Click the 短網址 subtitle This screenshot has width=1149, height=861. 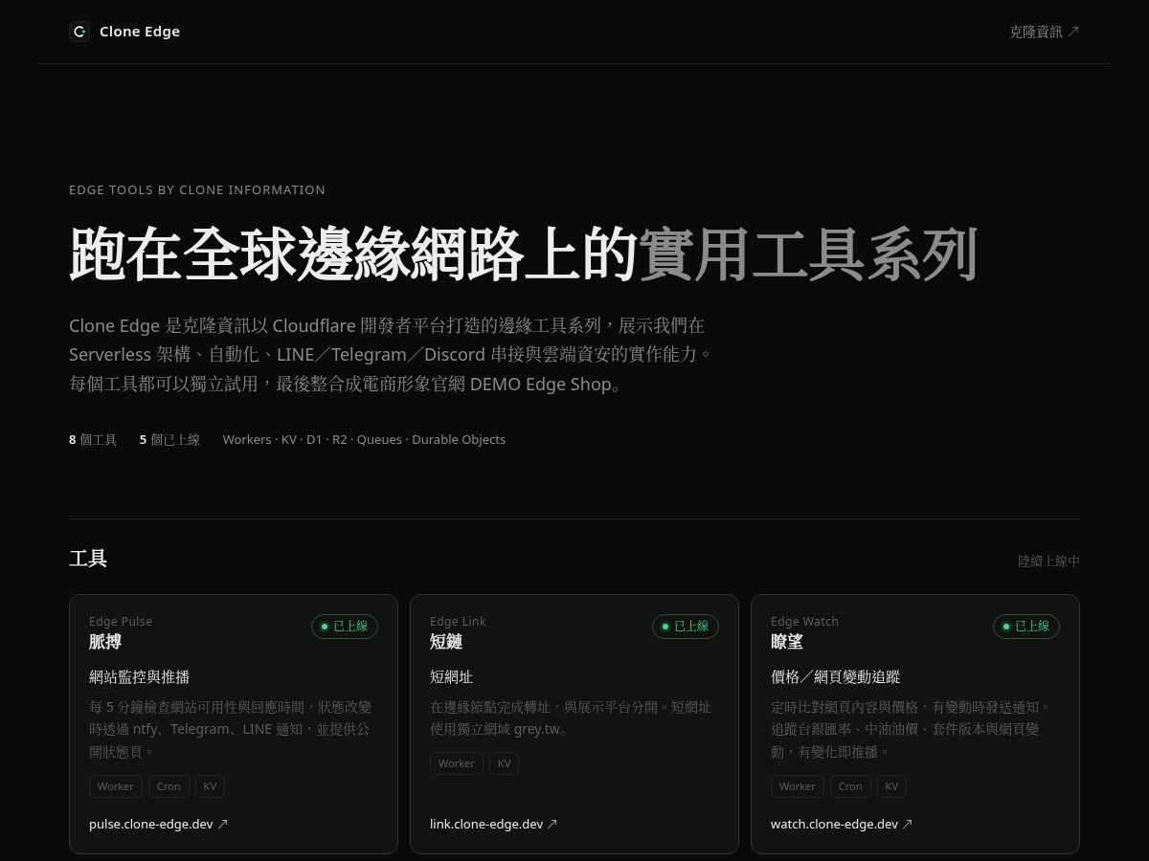(451, 677)
